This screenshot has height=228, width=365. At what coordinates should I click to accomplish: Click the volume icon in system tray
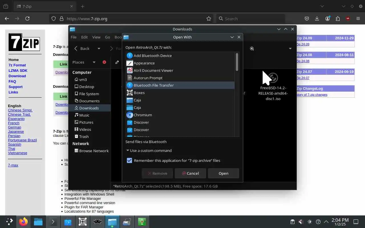[301, 222]
